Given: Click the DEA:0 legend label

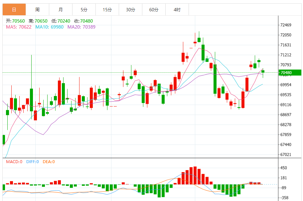Looking at the screenshot, I should tap(49, 162).
